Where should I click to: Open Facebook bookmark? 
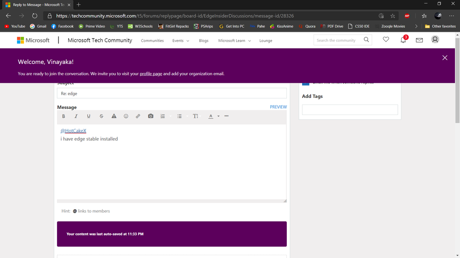click(62, 26)
